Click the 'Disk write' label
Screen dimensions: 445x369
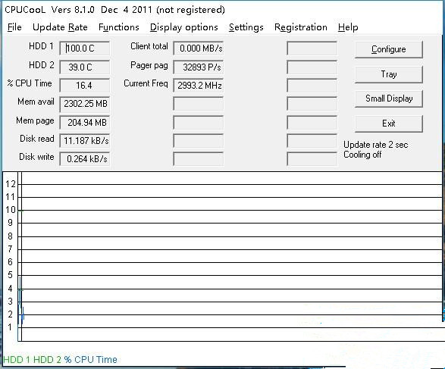click(36, 157)
